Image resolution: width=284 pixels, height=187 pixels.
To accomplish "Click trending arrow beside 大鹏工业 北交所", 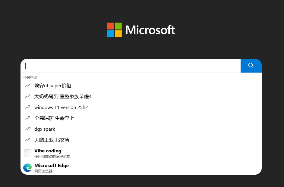I will coord(27,140).
